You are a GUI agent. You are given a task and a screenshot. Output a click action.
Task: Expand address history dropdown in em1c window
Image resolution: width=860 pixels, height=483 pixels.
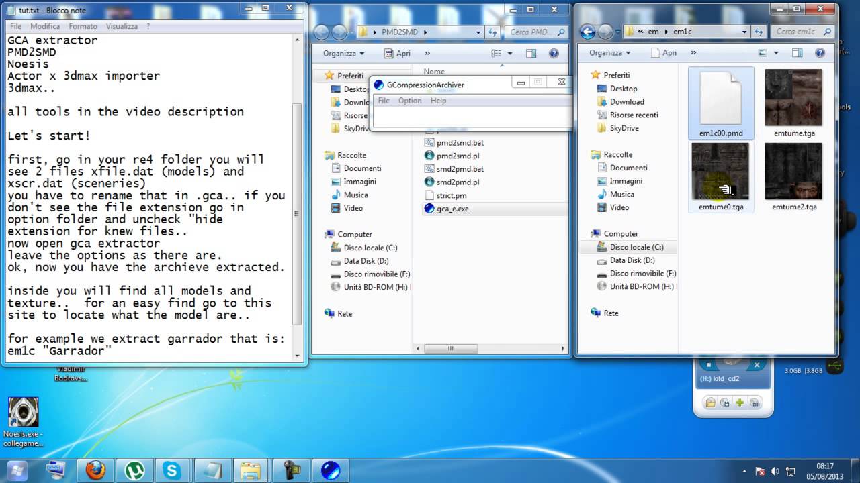click(744, 32)
